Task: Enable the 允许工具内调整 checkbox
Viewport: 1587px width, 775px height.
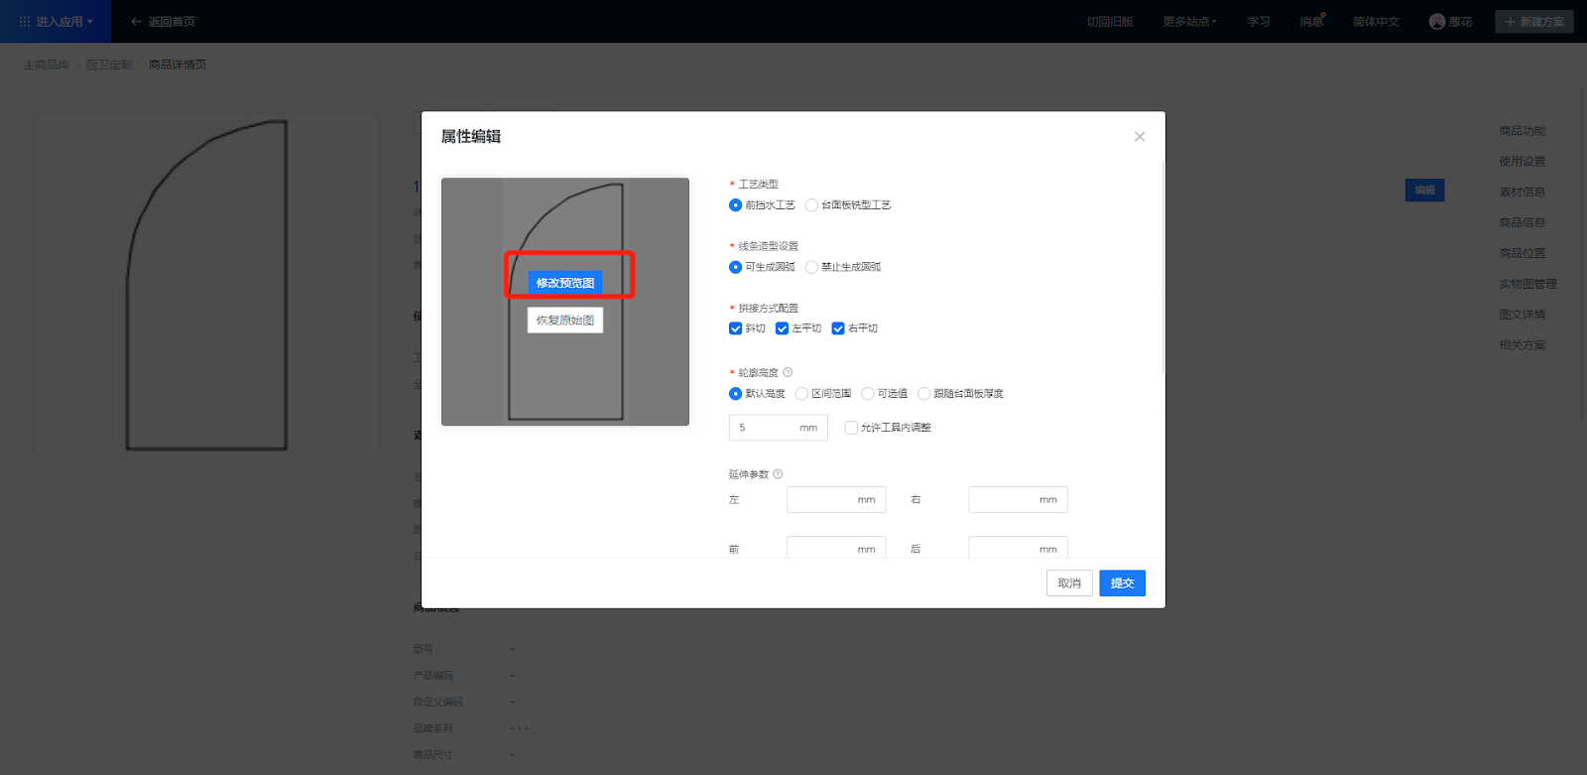Action: point(851,428)
